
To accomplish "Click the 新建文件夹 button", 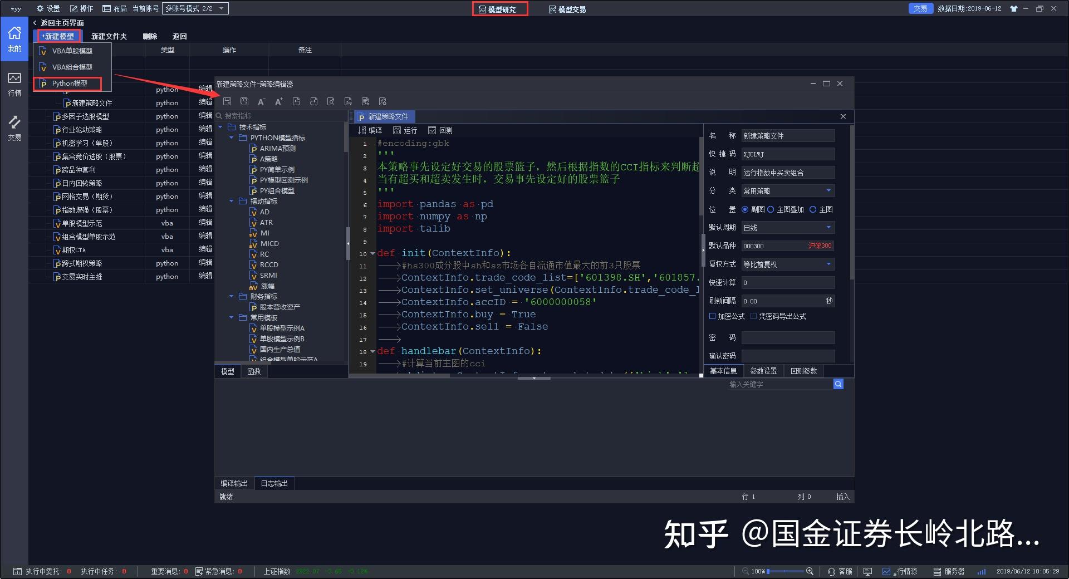I will tap(109, 36).
